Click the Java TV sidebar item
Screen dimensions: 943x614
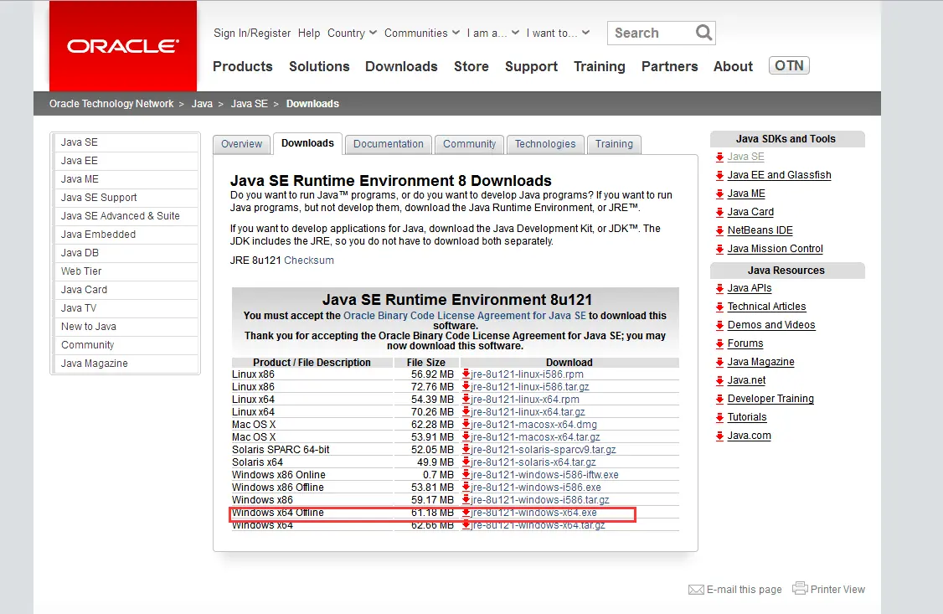click(x=127, y=308)
